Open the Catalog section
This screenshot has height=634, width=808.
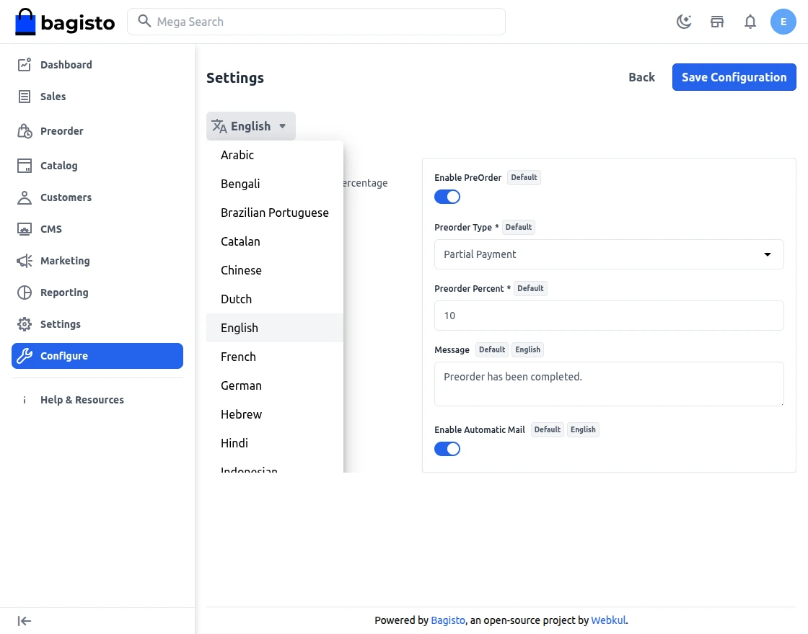tap(97, 165)
